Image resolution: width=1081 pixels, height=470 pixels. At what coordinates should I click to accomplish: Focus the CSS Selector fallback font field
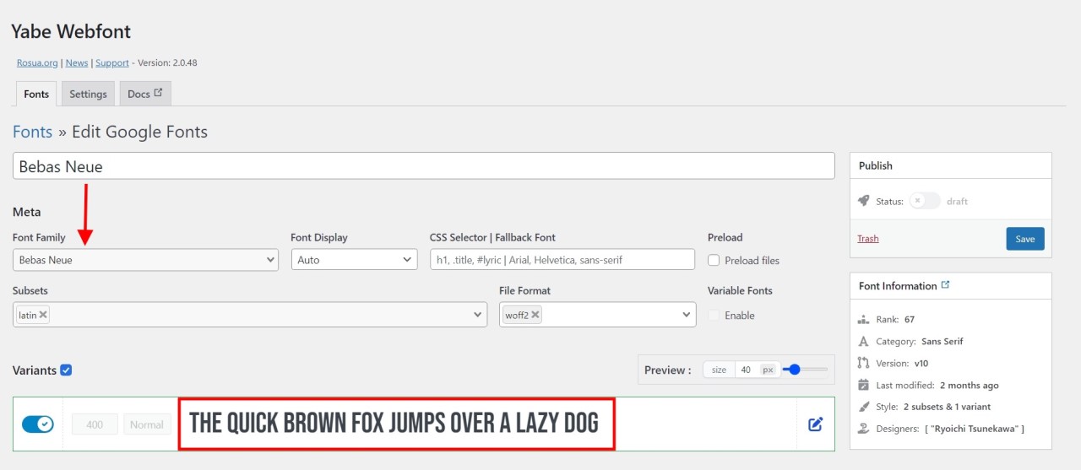tap(562, 260)
